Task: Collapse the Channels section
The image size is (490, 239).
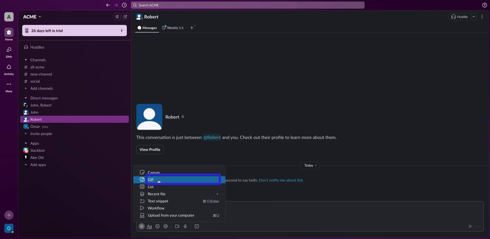Action: pyautogui.click(x=26, y=60)
